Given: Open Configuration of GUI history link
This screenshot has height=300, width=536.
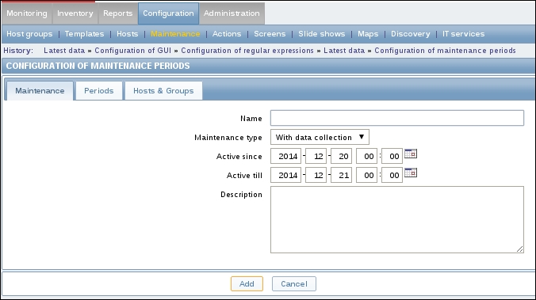Looking at the screenshot, I should (133, 51).
